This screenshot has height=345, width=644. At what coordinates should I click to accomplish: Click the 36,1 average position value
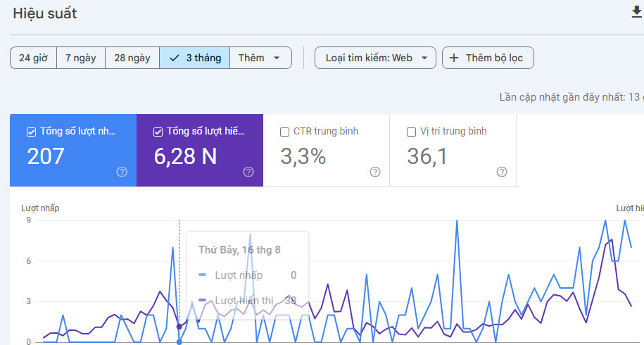(x=427, y=156)
